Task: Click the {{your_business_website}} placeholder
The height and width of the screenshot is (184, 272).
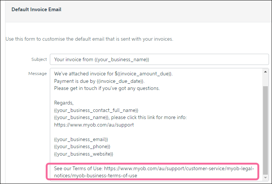Action: [x=84, y=154]
